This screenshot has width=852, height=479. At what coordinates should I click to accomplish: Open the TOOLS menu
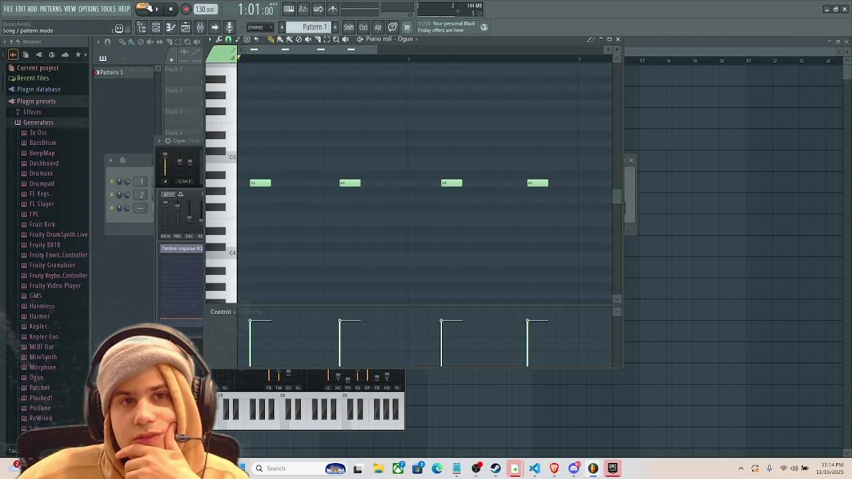108,9
